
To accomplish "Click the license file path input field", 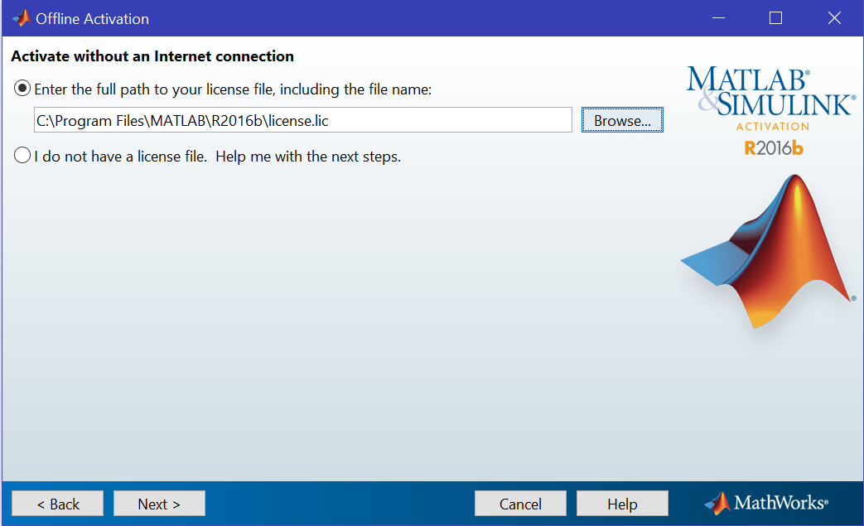I will coord(302,120).
